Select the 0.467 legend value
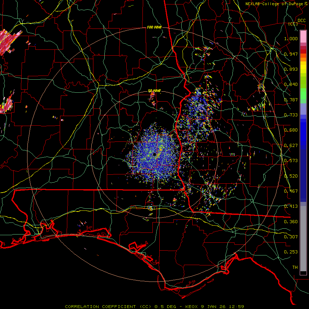Image resolution: width=309 pixels, height=309 pixels. click(291, 191)
